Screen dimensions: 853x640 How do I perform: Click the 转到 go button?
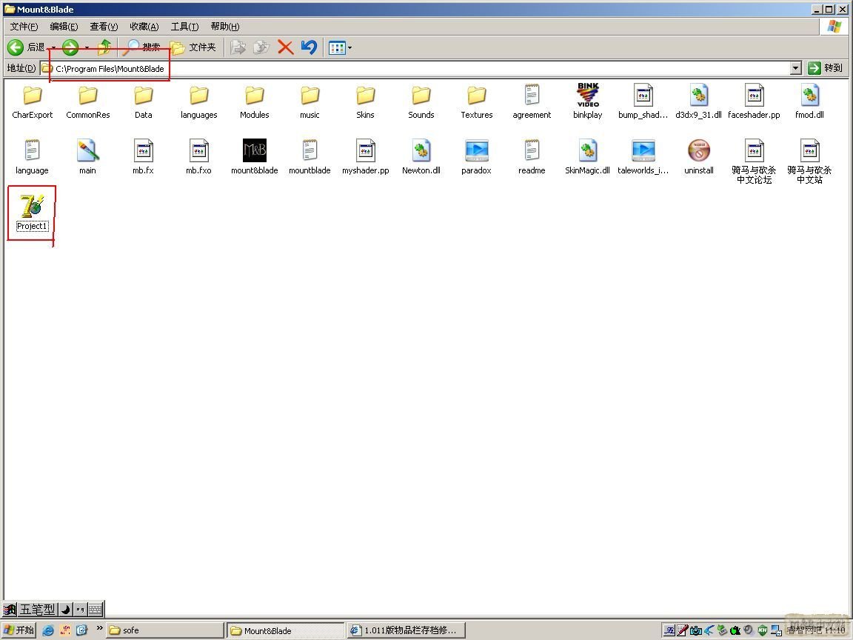825,68
